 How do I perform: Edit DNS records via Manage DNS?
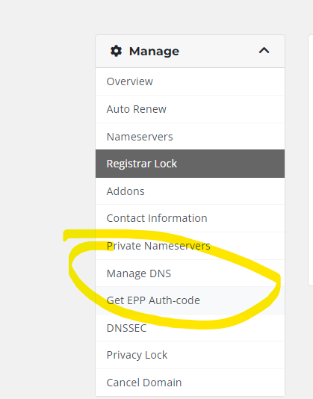click(190, 273)
